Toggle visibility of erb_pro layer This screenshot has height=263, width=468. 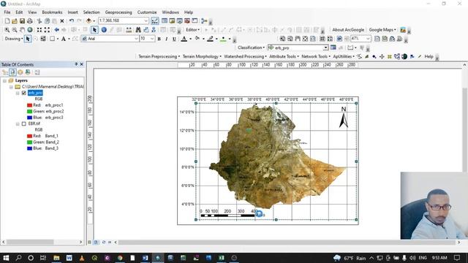click(x=24, y=93)
